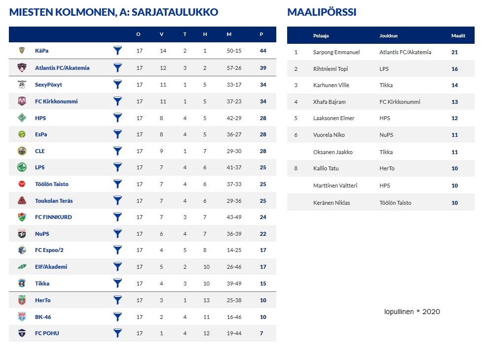Open the BK-46 team link
Image resolution: width=484 pixels, height=349 pixels.
coord(43,317)
